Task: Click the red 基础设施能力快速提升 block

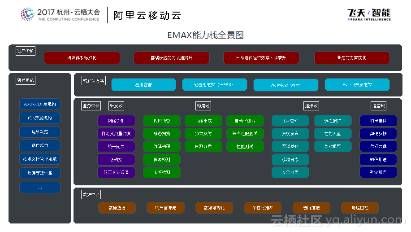Action: point(172,58)
